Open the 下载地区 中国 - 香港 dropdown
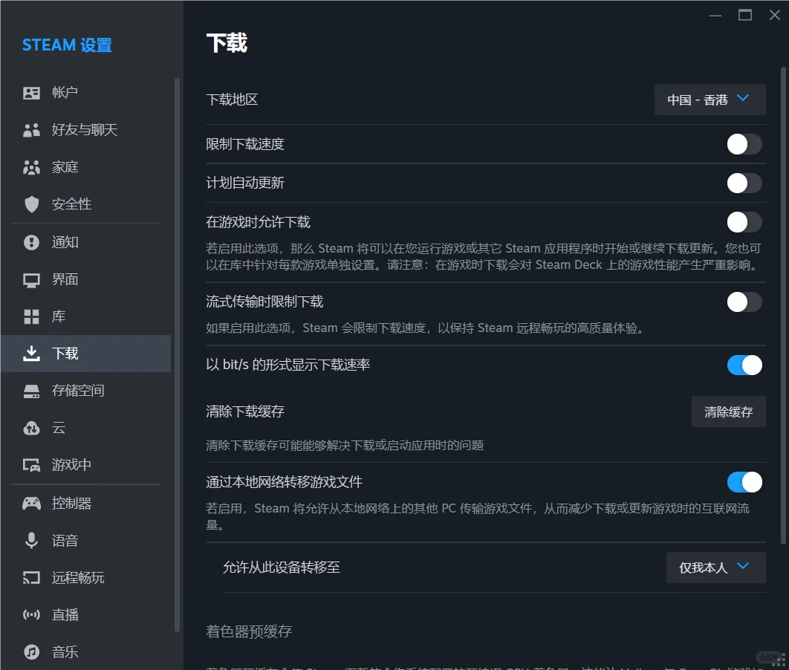Viewport: 789px width, 670px height. click(x=710, y=100)
